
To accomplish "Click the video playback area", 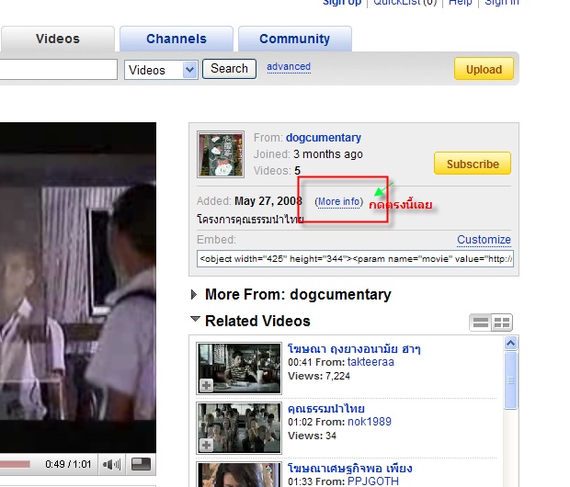I will [78, 287].
